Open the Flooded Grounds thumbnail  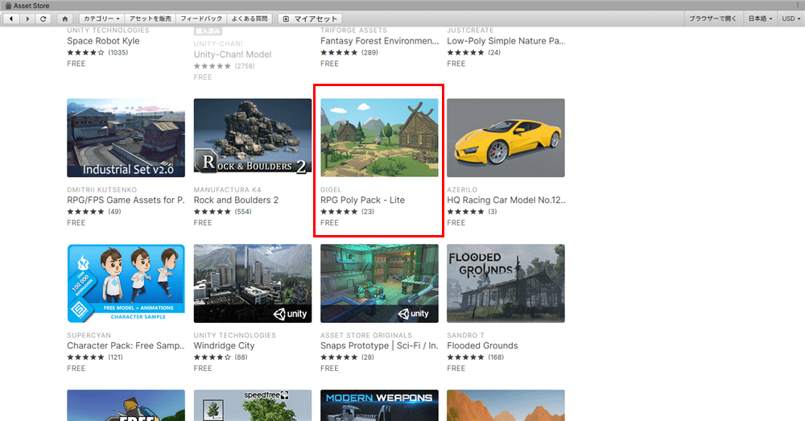[x=506, y=283]
